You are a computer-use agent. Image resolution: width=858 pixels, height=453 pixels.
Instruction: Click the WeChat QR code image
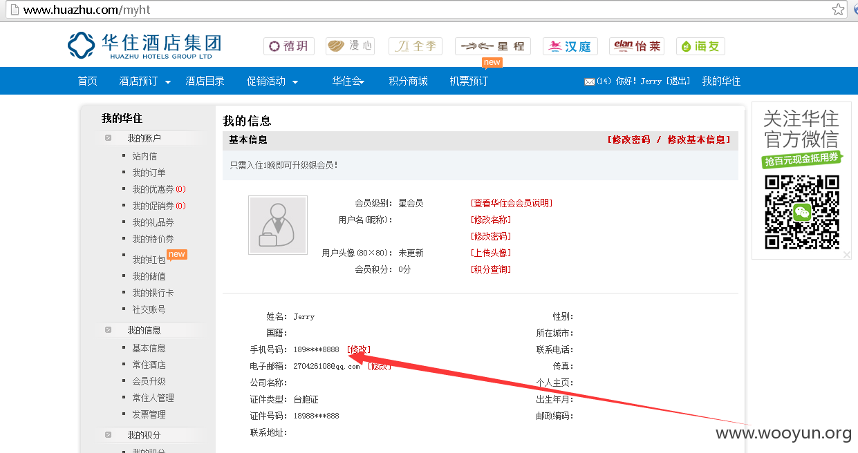point(801,213)
